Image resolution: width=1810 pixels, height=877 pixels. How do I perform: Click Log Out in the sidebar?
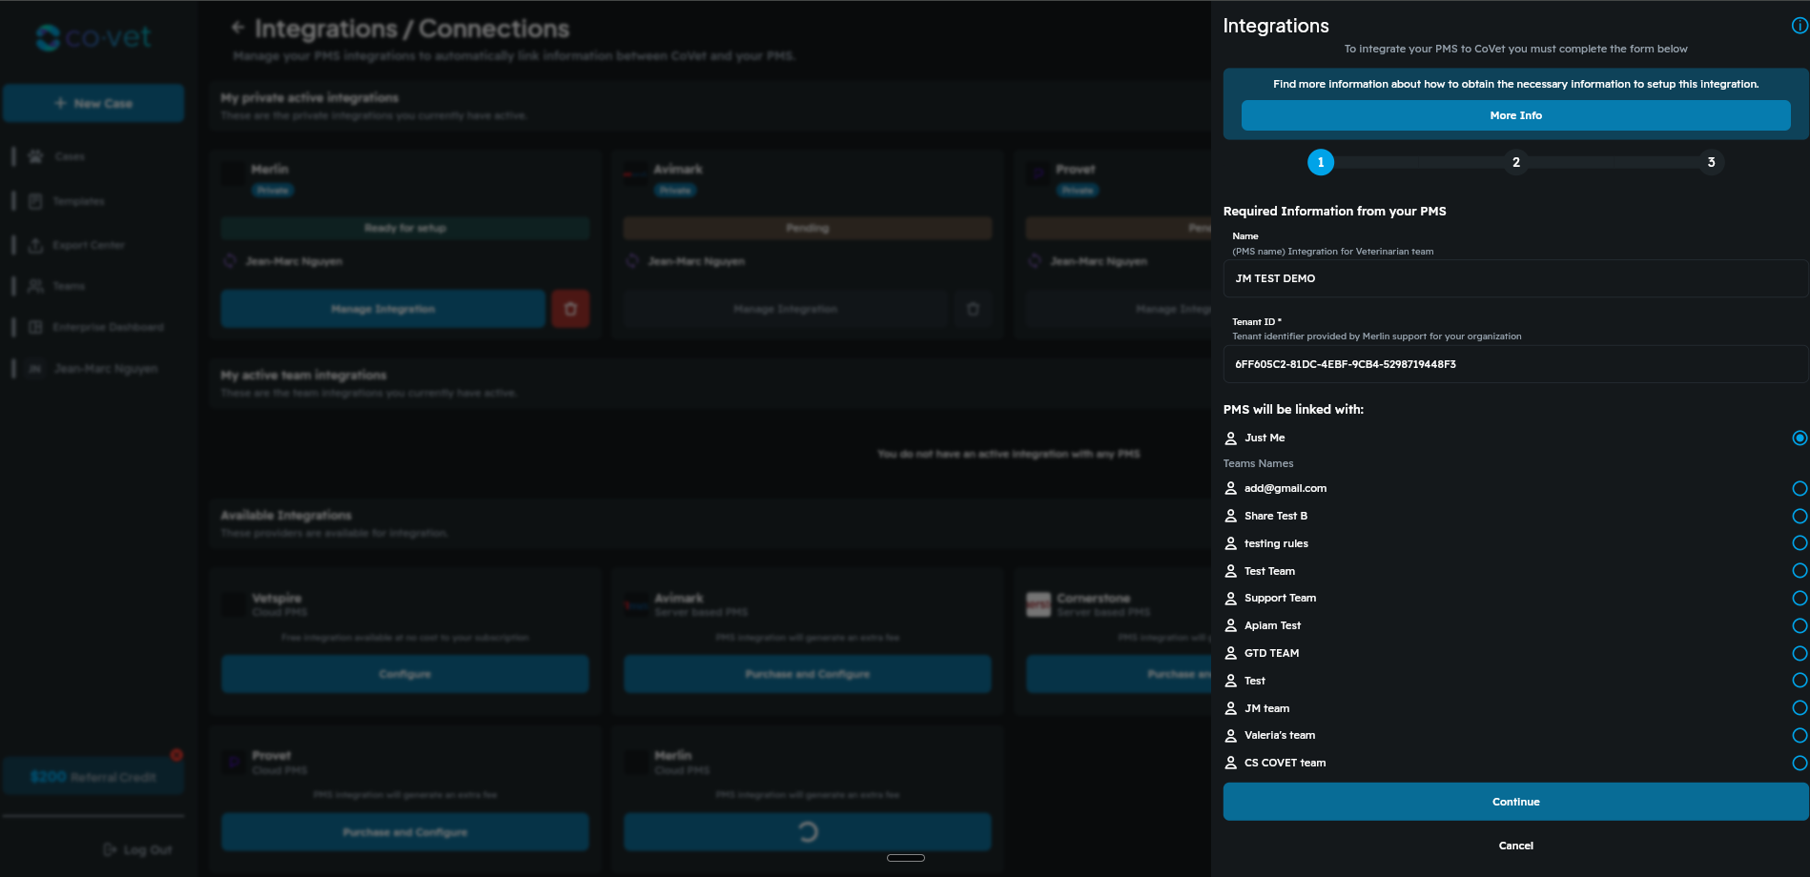[x=138, y=849]
